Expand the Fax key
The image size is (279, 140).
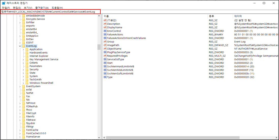coord(20,96)
